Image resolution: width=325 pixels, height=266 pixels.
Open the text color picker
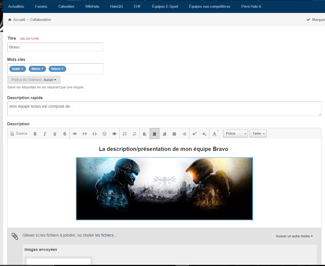tap(215, 134)
